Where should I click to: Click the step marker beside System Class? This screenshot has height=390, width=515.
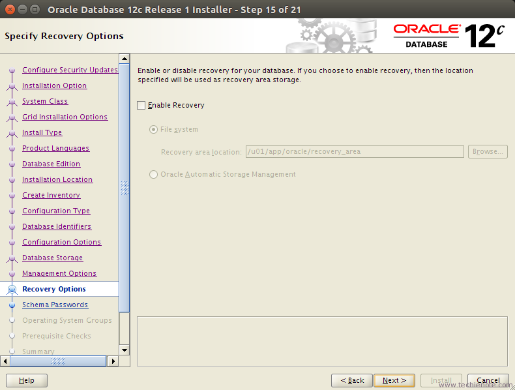12,102
